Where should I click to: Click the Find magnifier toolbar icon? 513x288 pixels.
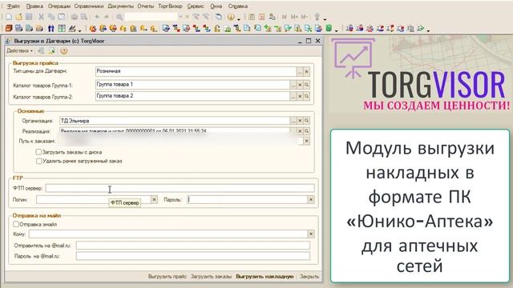pos(119,17)
